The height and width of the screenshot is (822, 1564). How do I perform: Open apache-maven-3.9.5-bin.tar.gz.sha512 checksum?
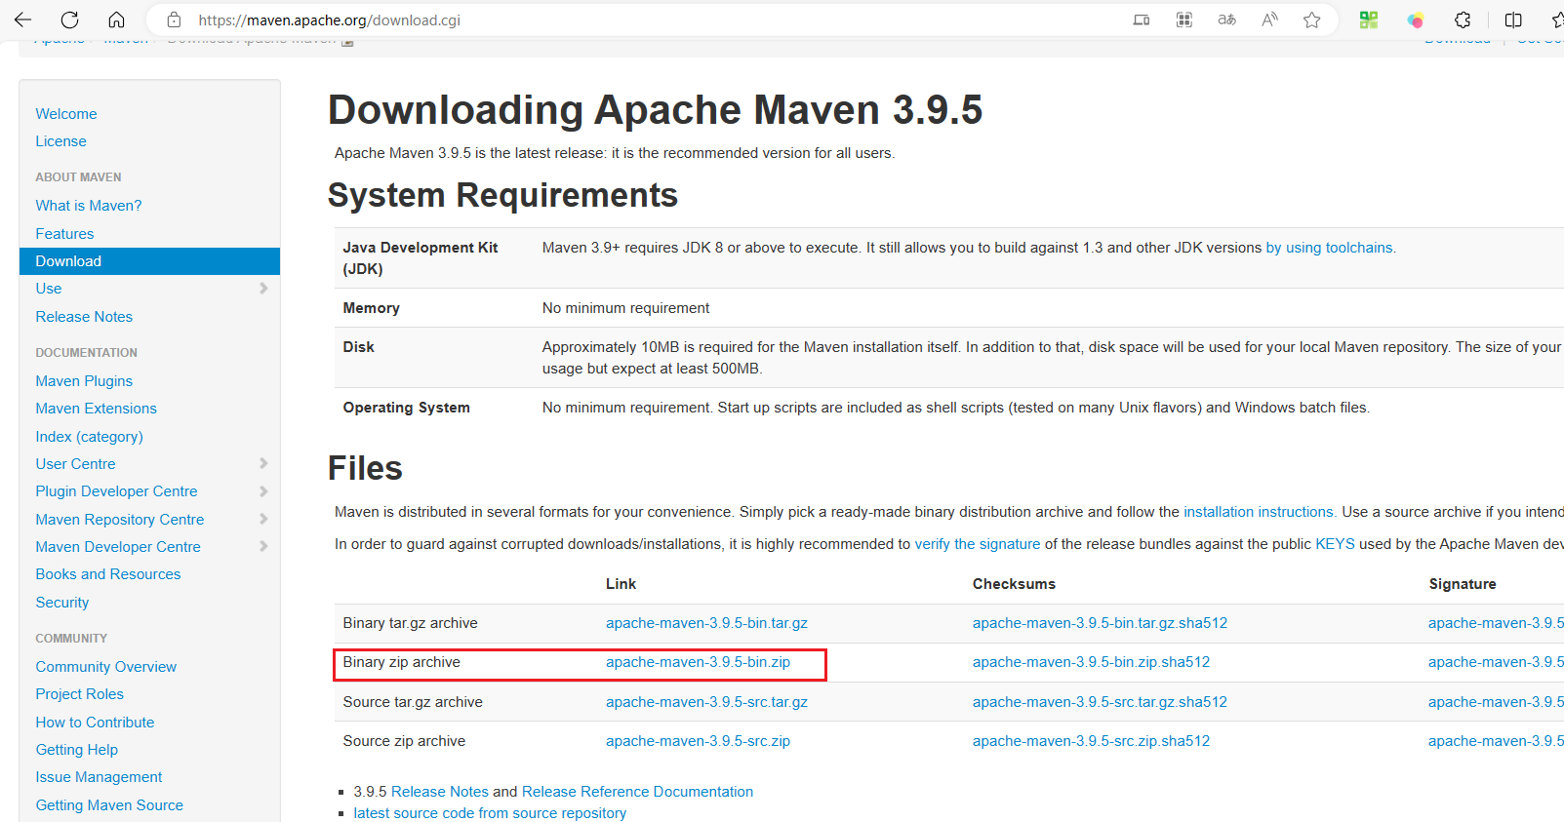pyautogui.click(x=1100, y=623)
